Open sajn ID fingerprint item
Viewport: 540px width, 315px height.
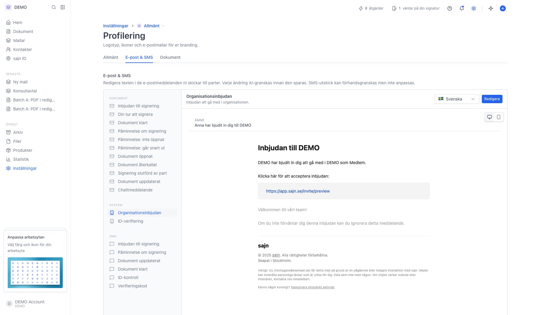point(35,58)
